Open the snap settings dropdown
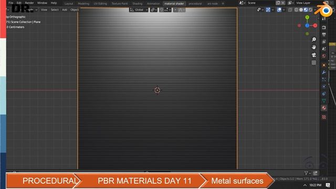 [167, 9]
